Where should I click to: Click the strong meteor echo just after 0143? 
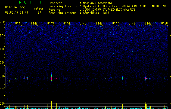coord(52,77)
